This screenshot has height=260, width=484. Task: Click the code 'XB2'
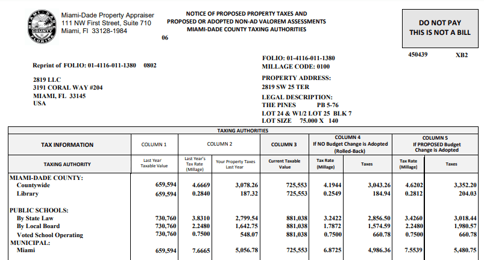pos(462,55)
